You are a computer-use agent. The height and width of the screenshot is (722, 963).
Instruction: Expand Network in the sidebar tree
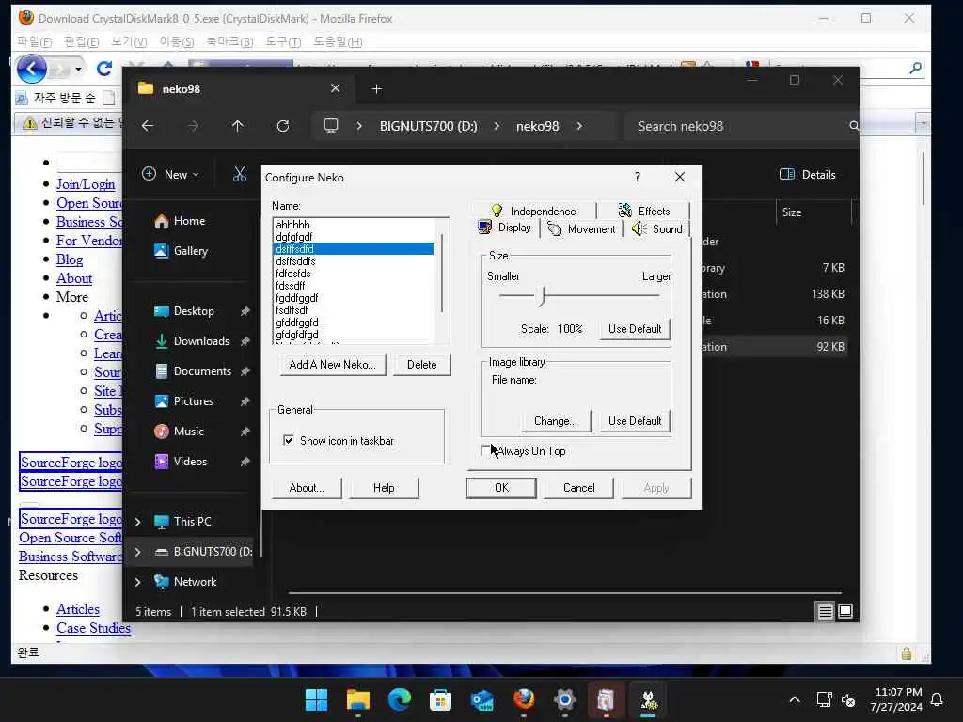pyautogui.click(x=137, y=582)
